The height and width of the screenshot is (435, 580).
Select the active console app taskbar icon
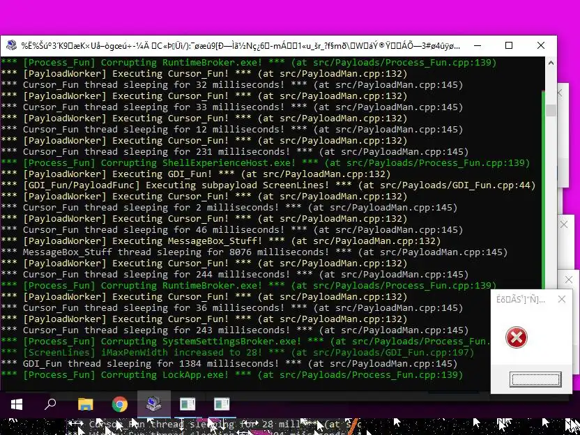coord(153,404)
